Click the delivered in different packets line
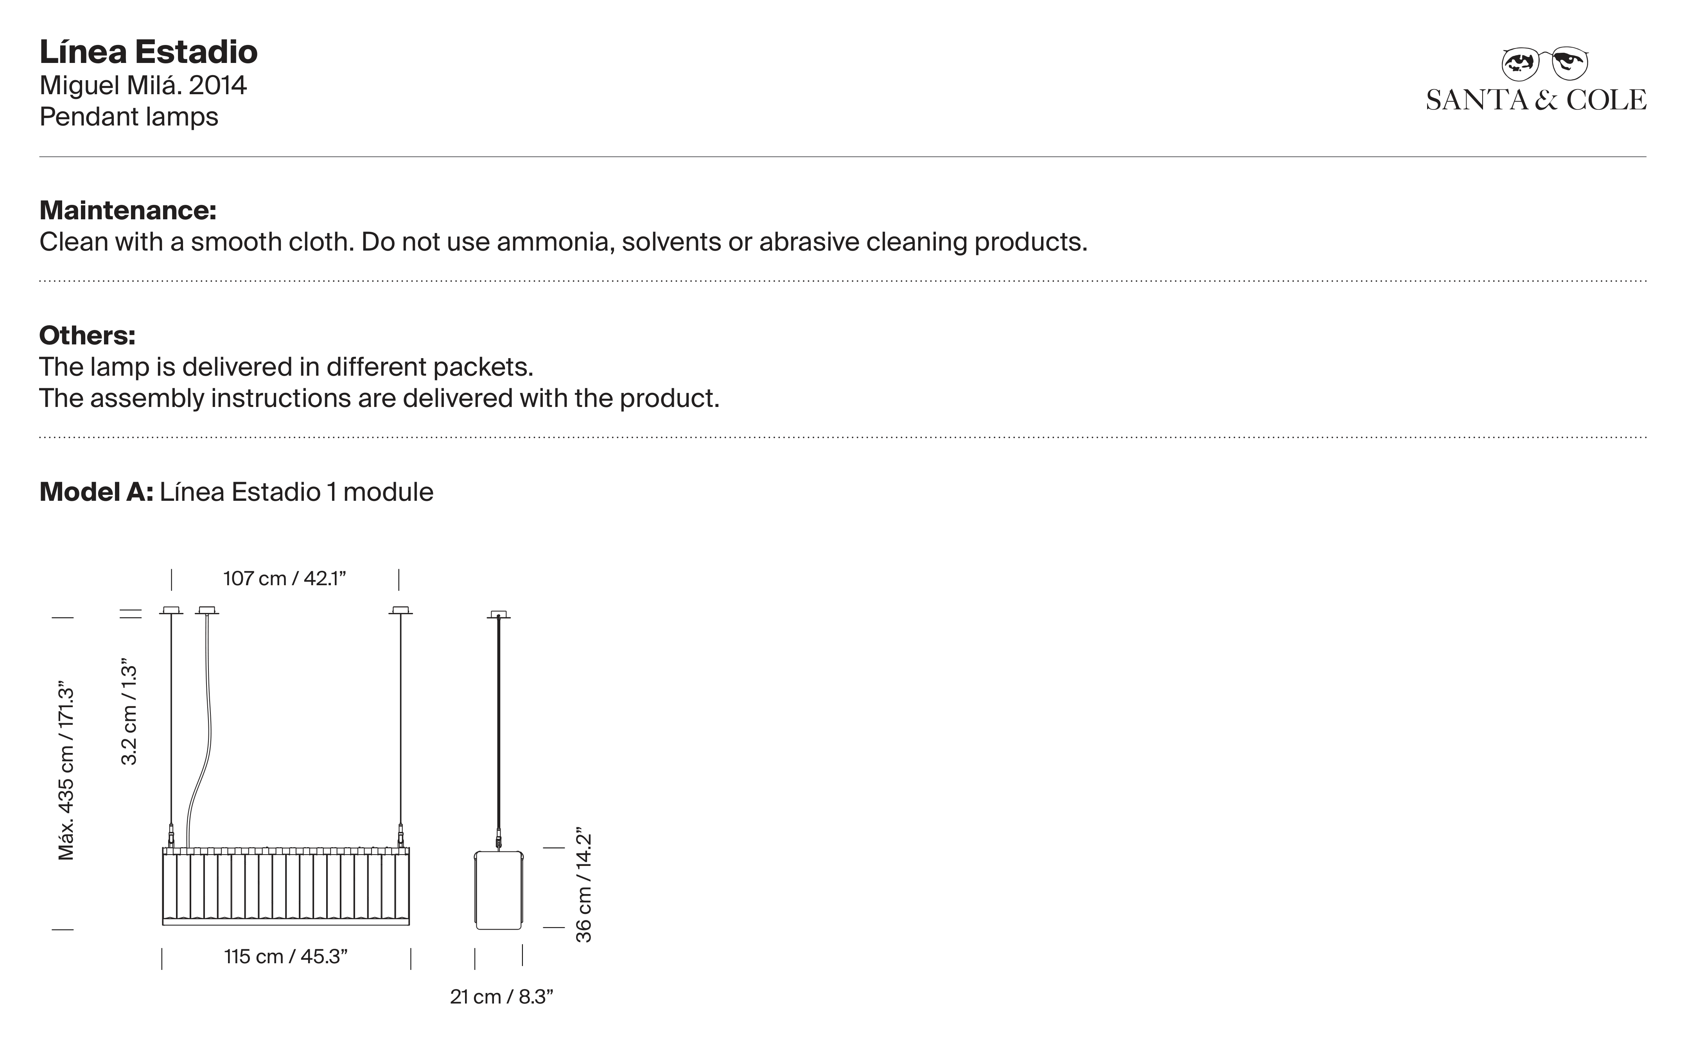 pyautogui.click(x=286, y=367)
